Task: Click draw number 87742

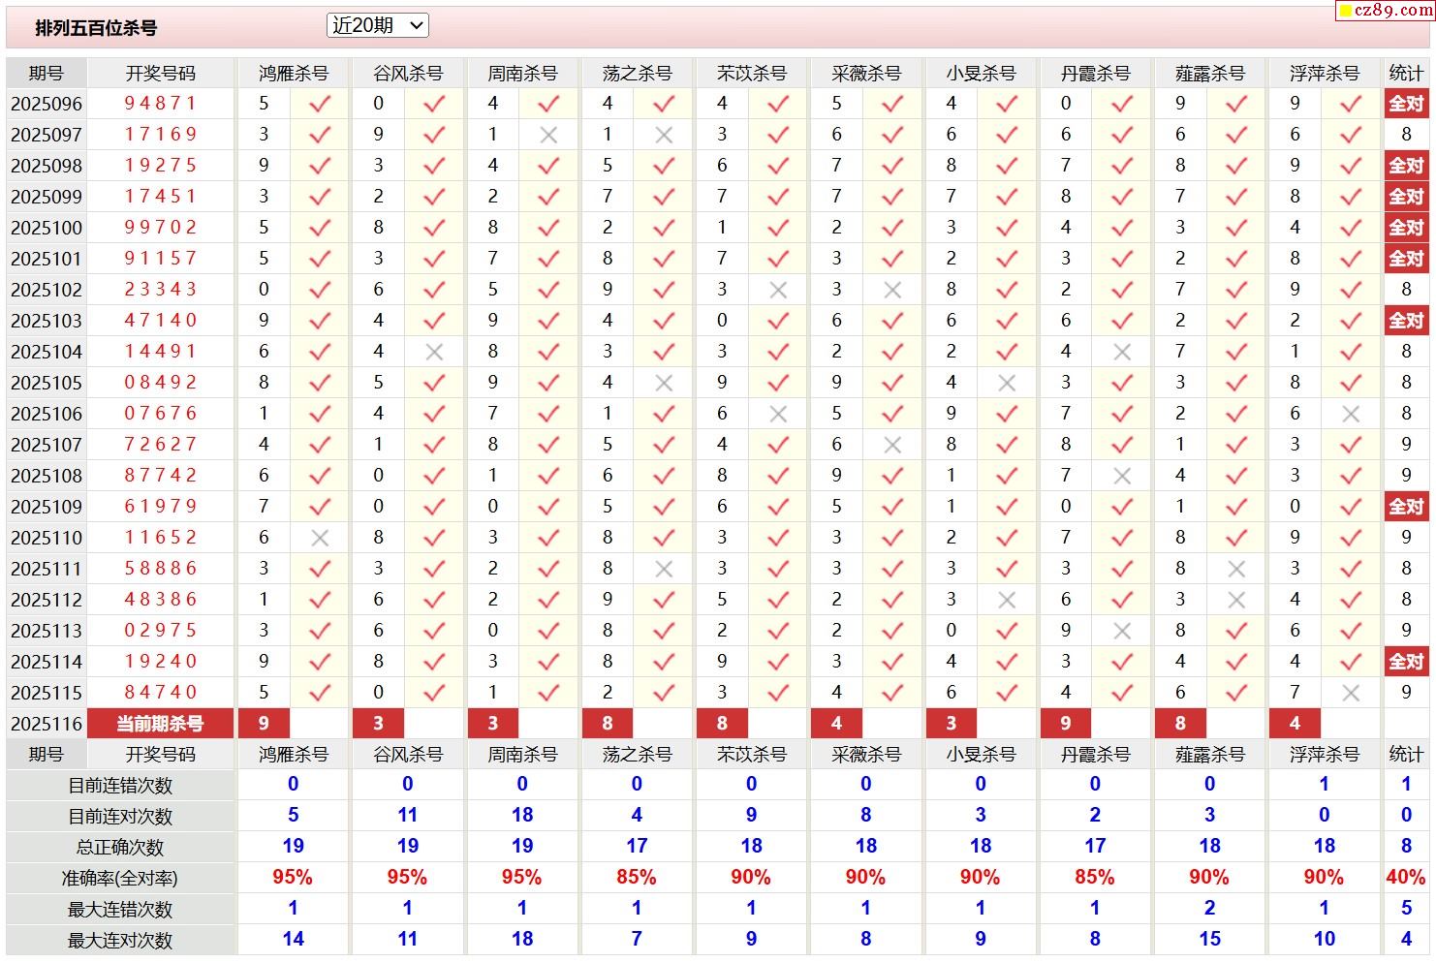Action: [160, 476]
